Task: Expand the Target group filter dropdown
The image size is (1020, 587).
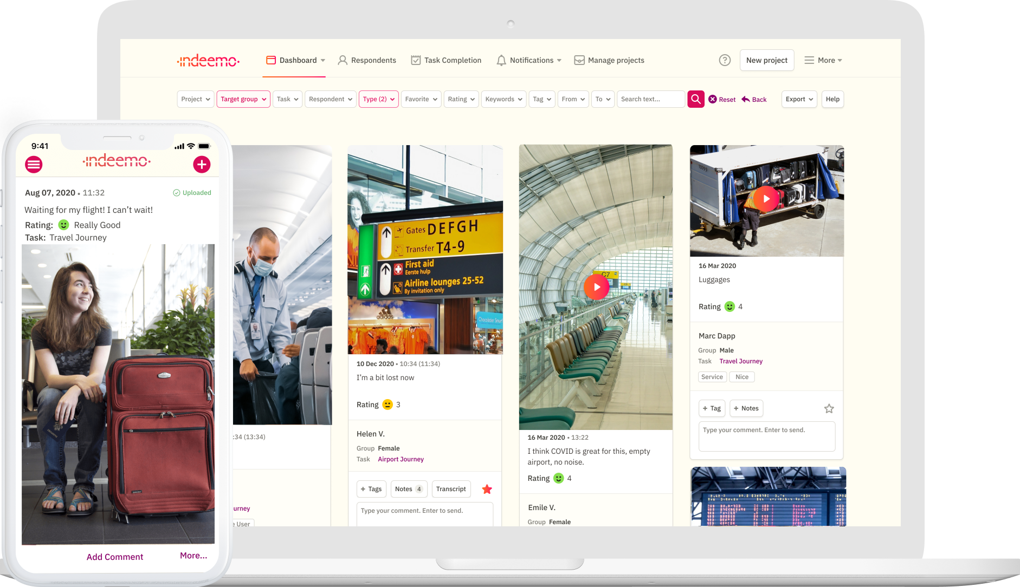Action: point(243,99)
